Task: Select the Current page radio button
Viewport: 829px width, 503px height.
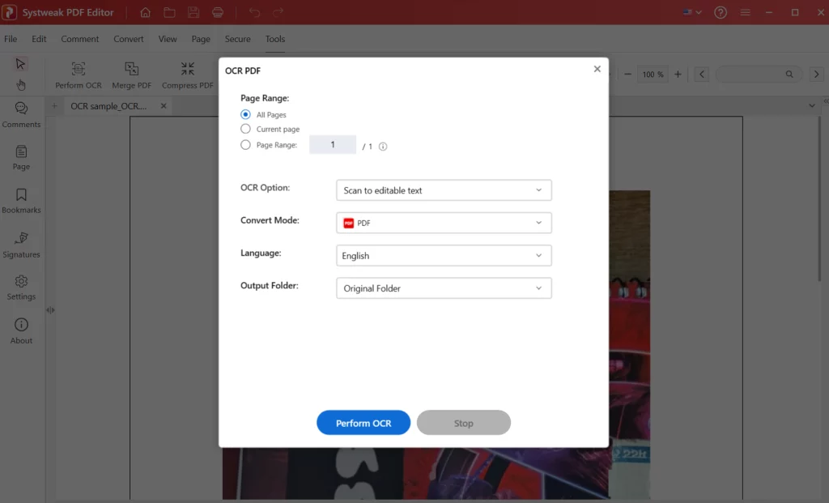Action: [x=245, y=129]
